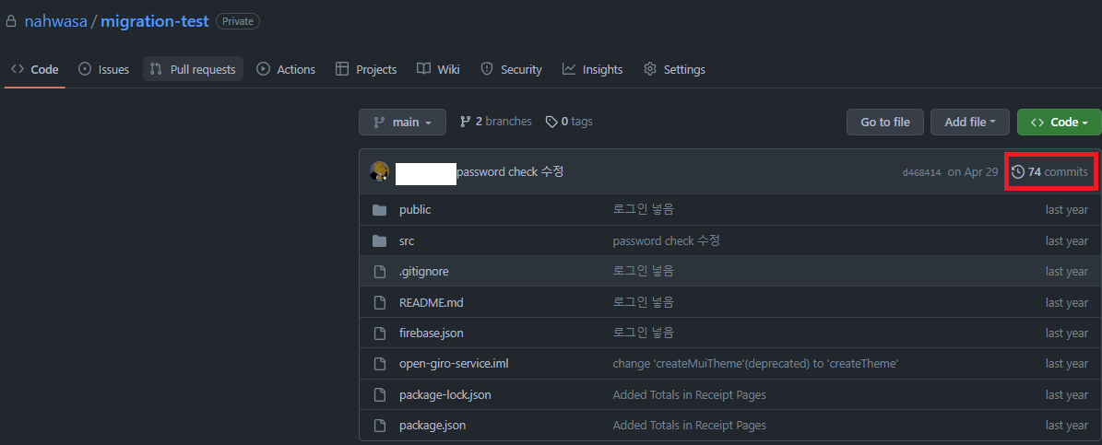Screen dimensions: 1102x445
Task: Open the README.md file
Action: tap(431, 302)
